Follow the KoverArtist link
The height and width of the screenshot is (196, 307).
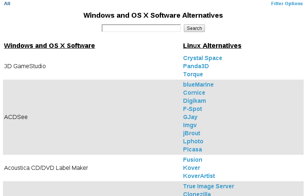(x=199, y=176)
